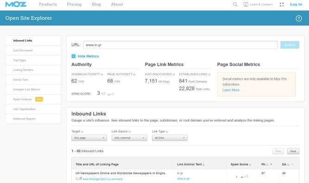Open the Products menu
Viewport: 309px width, 183px height.
[x=48, y=4]
